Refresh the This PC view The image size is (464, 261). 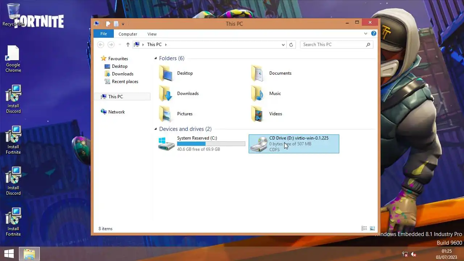[291, 45]
